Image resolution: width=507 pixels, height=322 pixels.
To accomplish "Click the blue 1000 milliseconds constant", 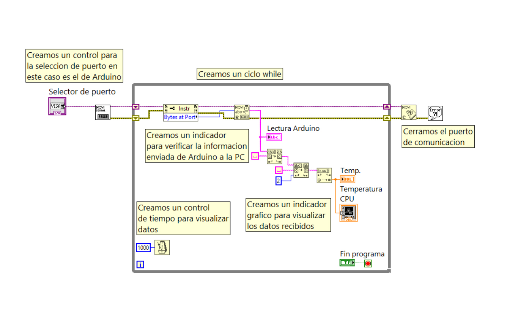I will 143,247.
